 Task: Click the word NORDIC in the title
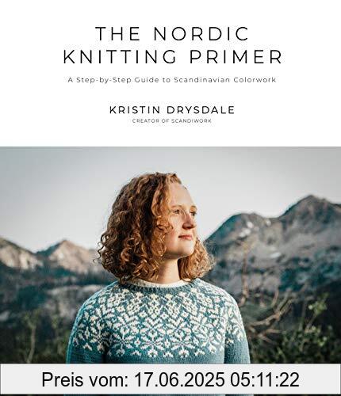pos(201,33)
